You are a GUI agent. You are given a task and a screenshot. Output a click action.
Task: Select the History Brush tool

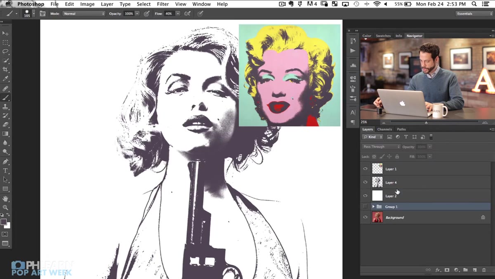[x=5, y=116]
